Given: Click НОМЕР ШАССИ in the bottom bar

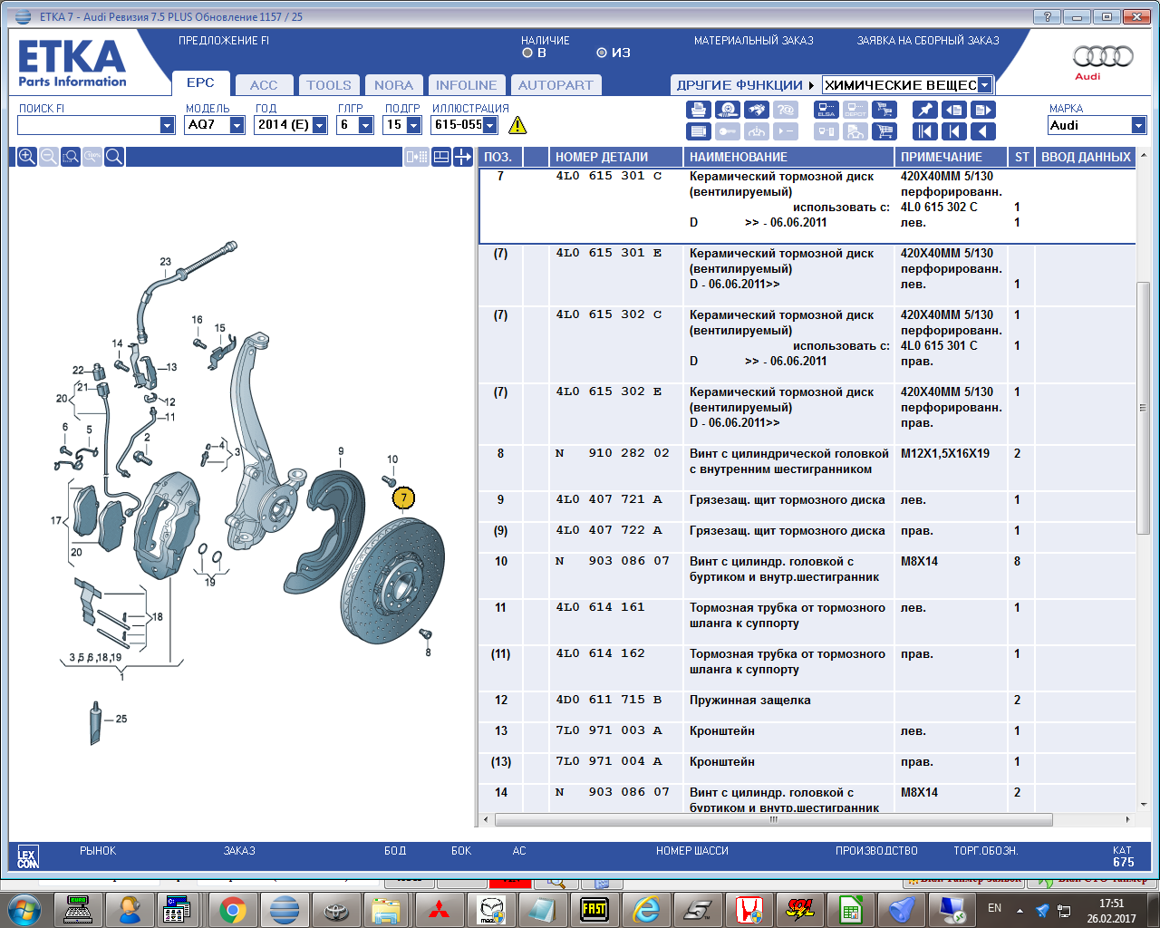Looking at the screenshot, I should (x=692, y=851).
